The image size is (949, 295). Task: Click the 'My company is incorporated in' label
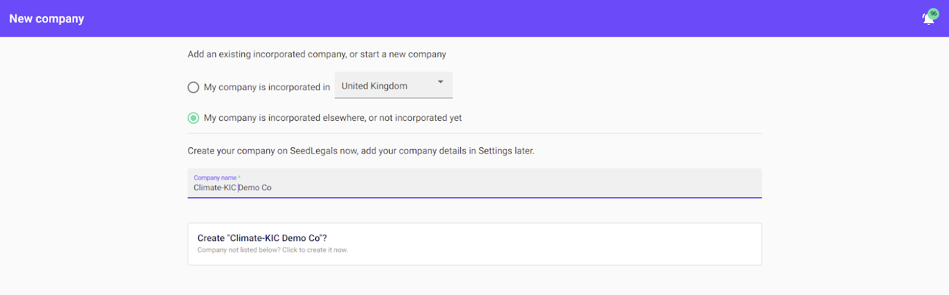267,87
